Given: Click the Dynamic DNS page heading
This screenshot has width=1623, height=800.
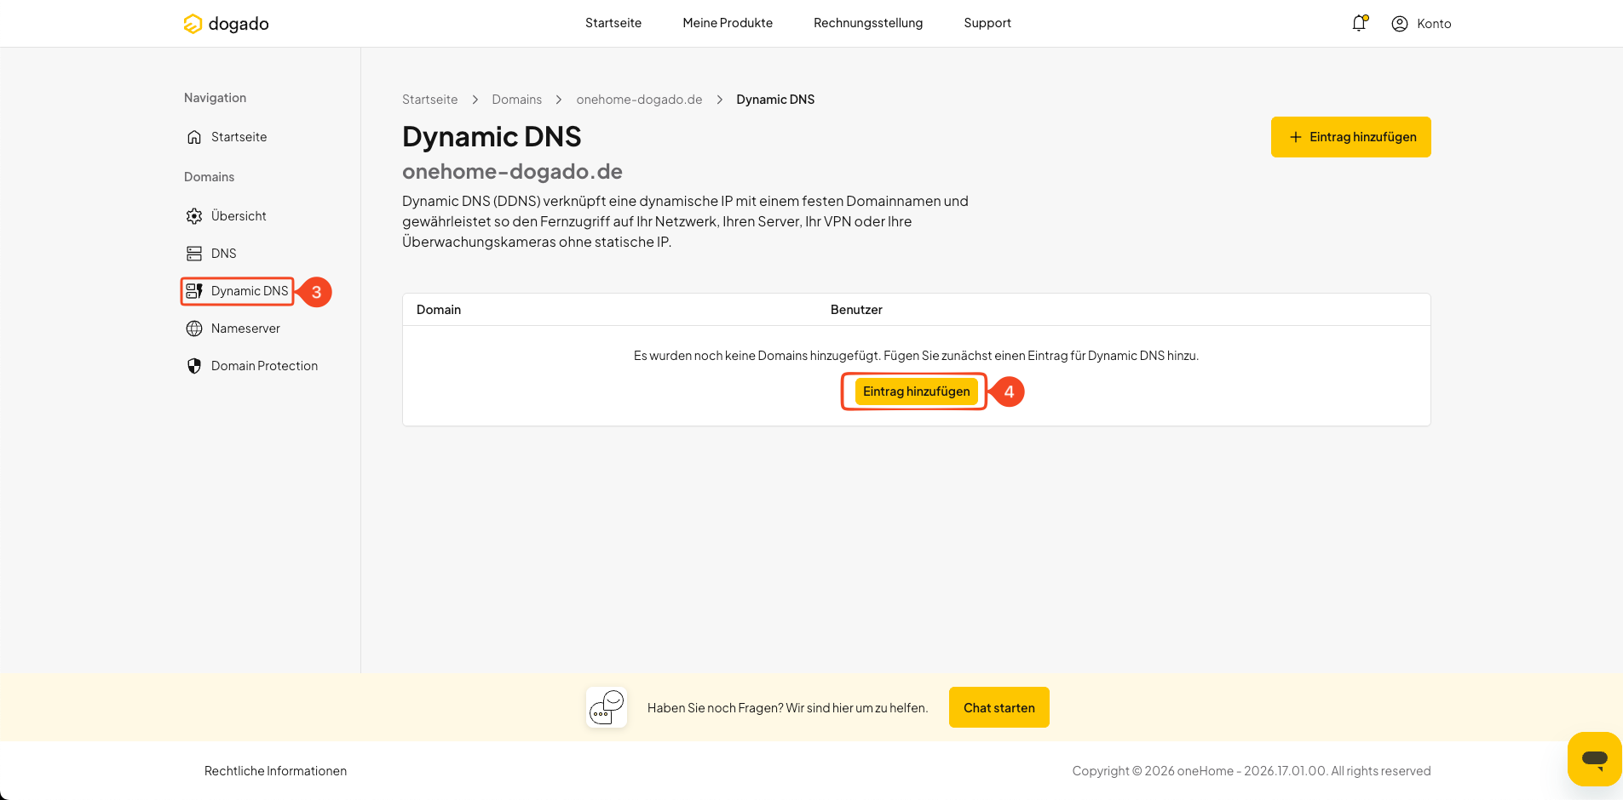Looking at the screenshot, I should click(492, 137).
